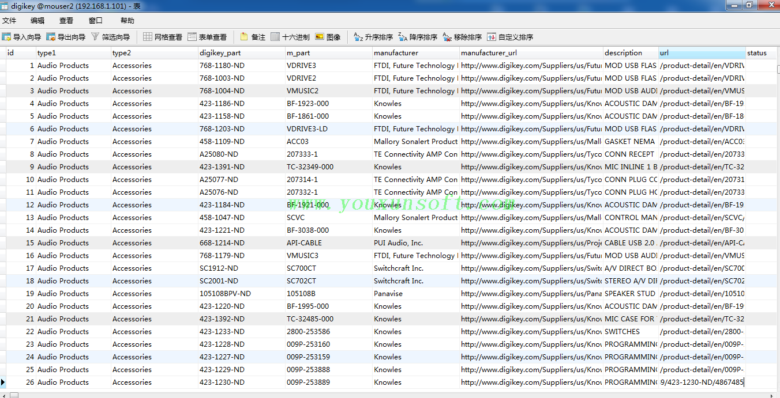Select cell 423-1227-ND
780x398 pixels.
tap(242, 357)
